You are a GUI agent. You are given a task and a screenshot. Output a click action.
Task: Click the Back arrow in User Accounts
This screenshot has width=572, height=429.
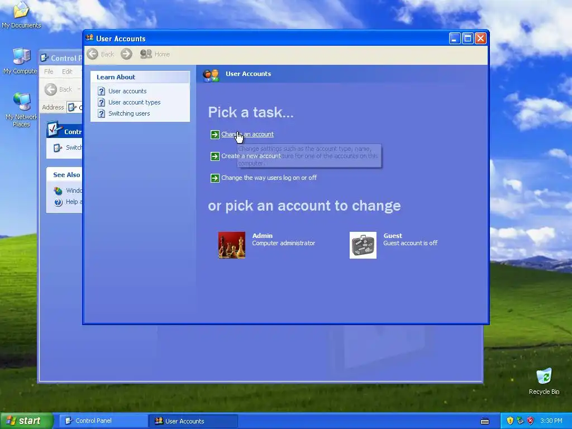93,54
